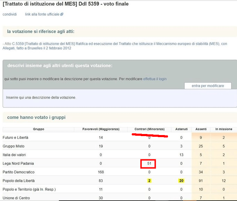
Task: Click Unione di Centro favorevoli value 30
Action: 101,198
